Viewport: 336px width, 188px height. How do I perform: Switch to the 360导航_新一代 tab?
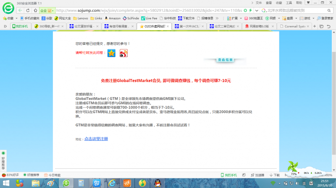[49, 26]
